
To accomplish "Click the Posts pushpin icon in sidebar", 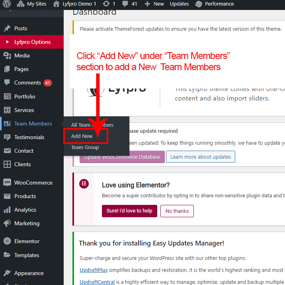I will click(x=7, y=28).
